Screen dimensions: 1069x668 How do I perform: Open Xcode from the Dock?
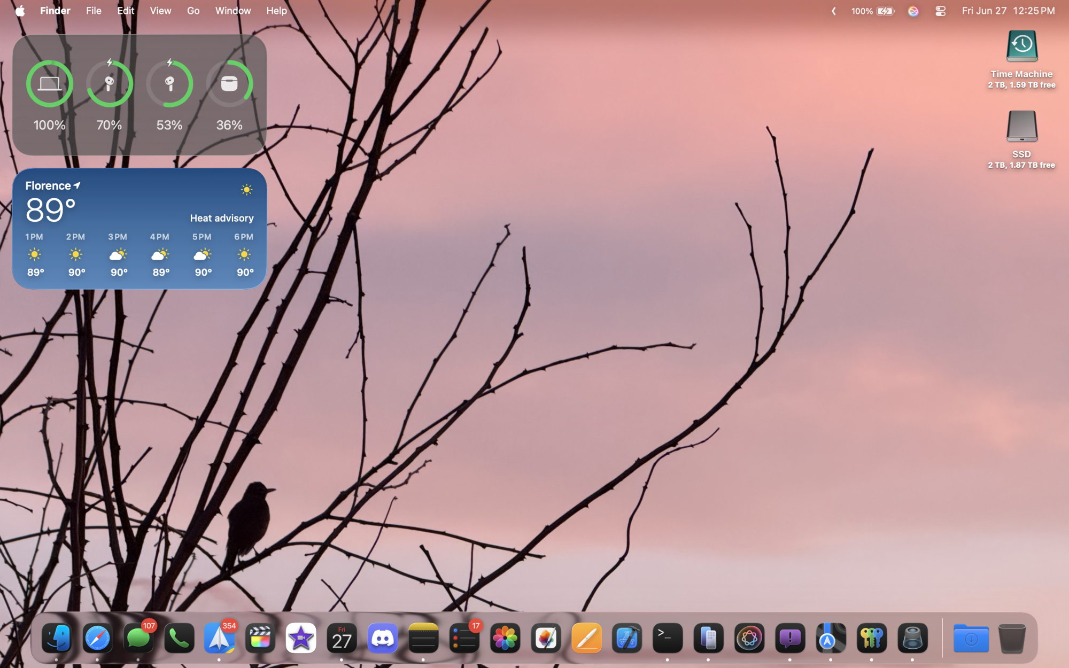(x=627, y=638)
